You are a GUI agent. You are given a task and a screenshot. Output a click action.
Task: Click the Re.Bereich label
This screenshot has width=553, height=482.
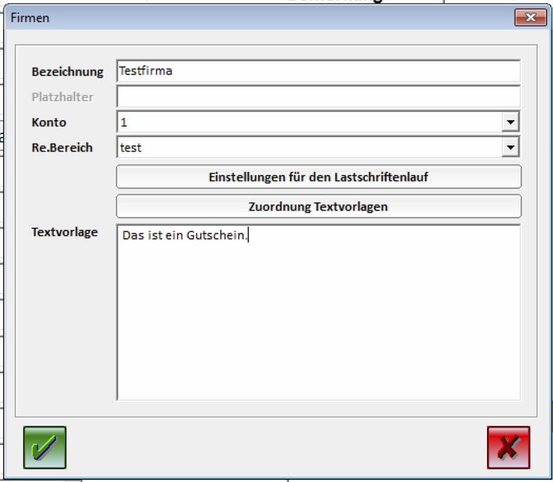pyautogui.click(x=62, y=148)
